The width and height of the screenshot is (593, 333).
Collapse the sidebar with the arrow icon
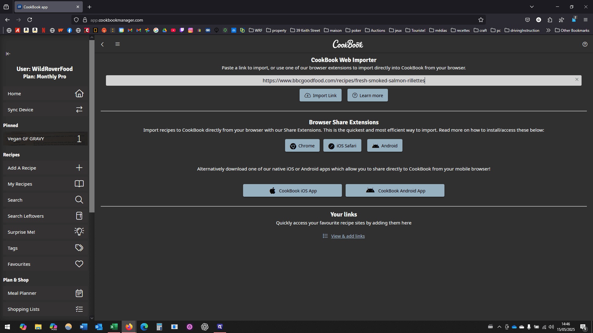click(8, 54)
